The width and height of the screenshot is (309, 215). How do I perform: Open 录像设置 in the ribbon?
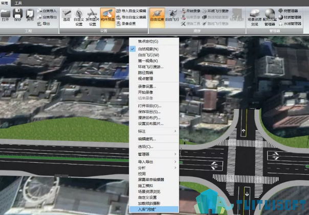coord(126,23)
